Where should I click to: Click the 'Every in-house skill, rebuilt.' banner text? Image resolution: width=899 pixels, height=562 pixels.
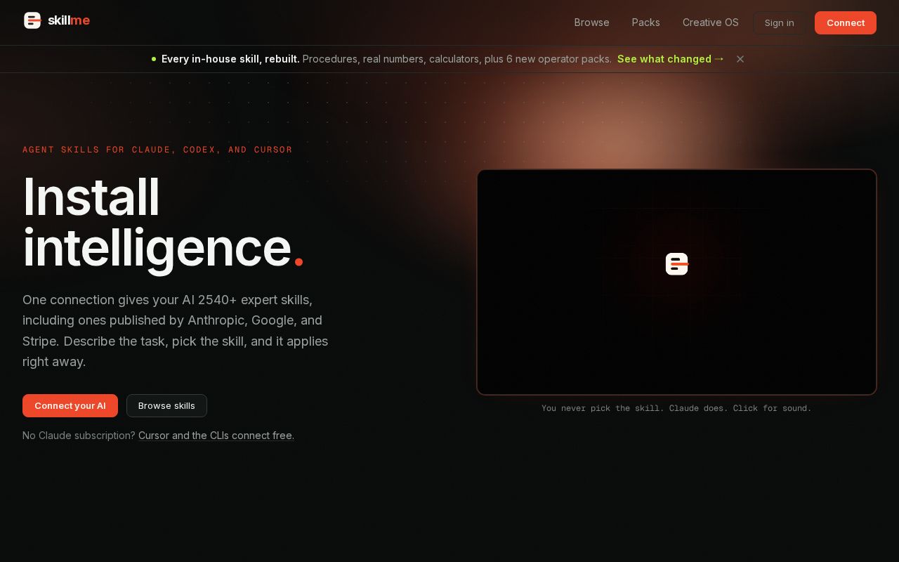230,59
